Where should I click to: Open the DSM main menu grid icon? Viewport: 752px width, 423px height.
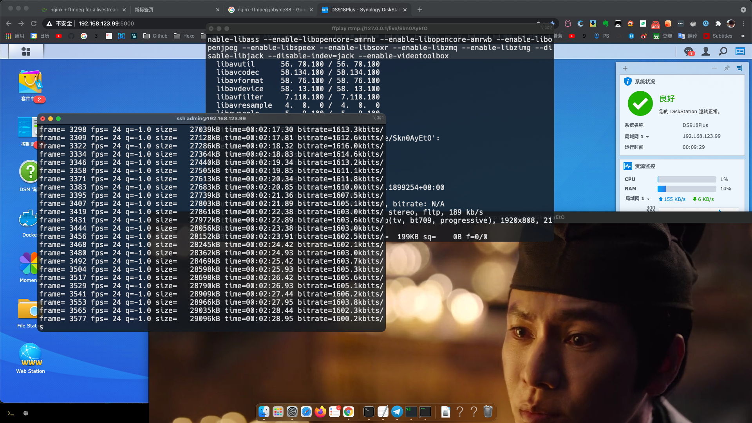[26, 51]
